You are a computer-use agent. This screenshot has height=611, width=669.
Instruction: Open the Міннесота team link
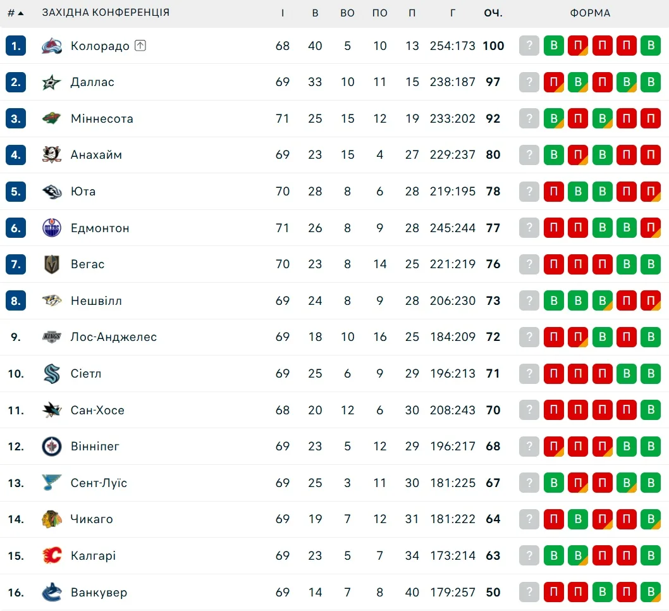(x=102, y=119)
